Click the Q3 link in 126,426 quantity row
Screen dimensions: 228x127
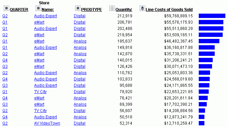[x=5, y=66]
